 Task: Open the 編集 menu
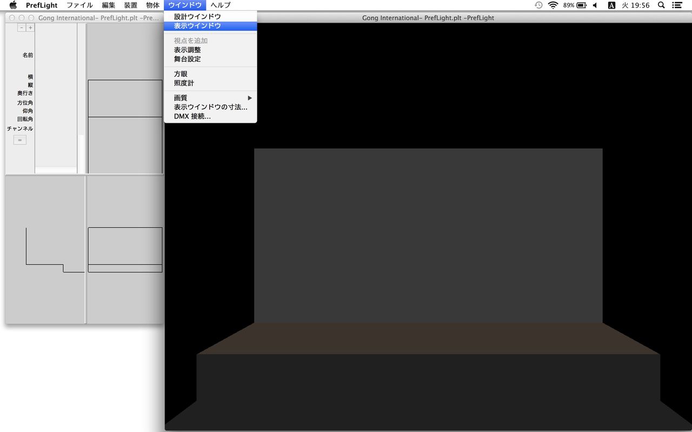[x=109, y=5]
